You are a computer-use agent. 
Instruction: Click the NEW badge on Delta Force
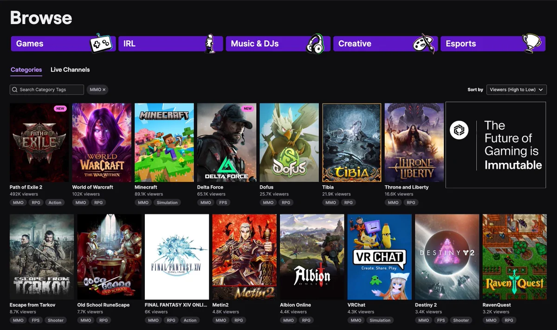[248, 109]
